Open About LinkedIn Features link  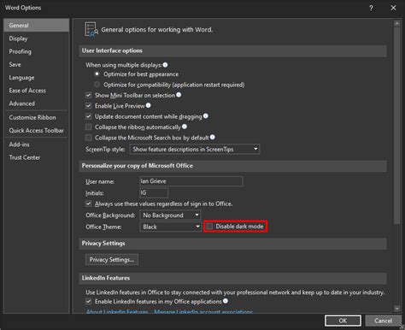117,312
